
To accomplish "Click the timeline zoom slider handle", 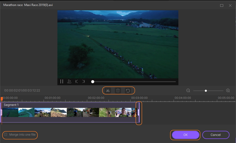I will pos(206,91).
